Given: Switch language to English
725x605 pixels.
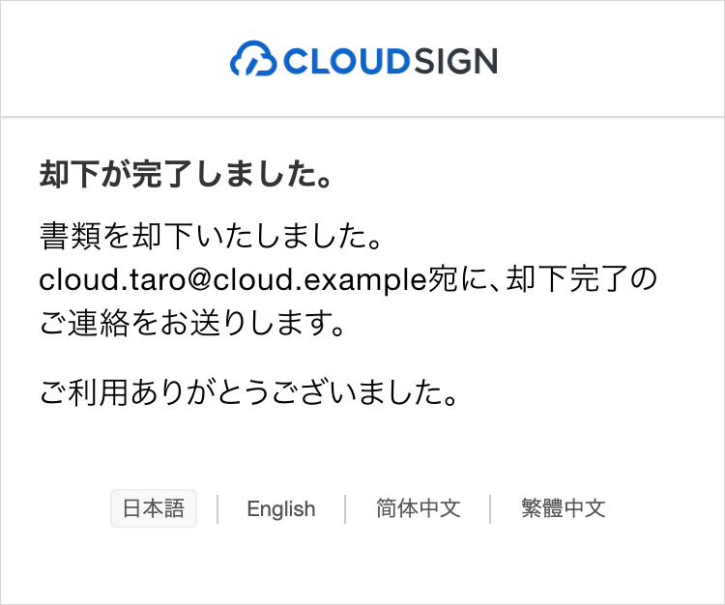Looking at the screenshot, I should pos(281,509).
